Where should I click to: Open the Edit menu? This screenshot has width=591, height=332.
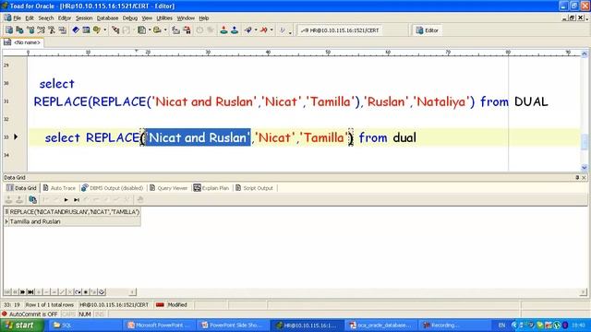pyautogui.click(x=30, y=18)
